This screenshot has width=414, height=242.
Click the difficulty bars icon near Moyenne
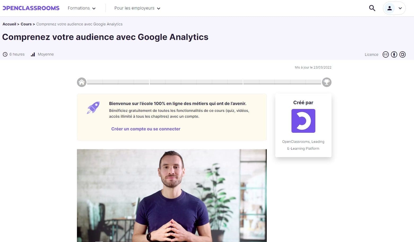click(x=33, y=54)
